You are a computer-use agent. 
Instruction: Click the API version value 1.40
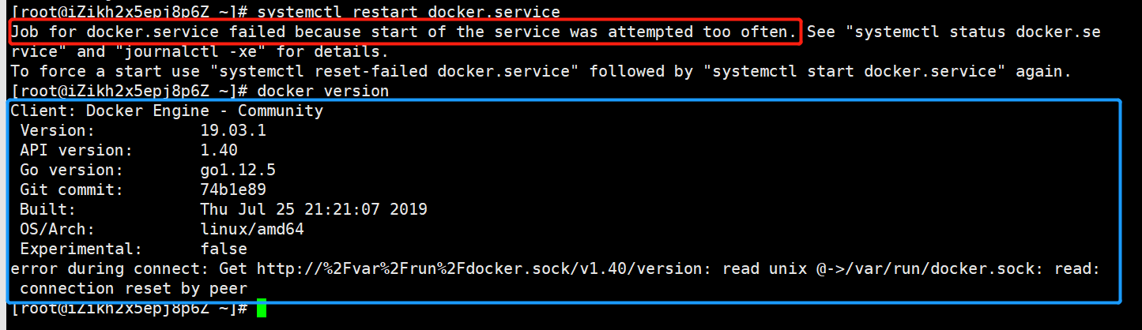pos(219,150)
